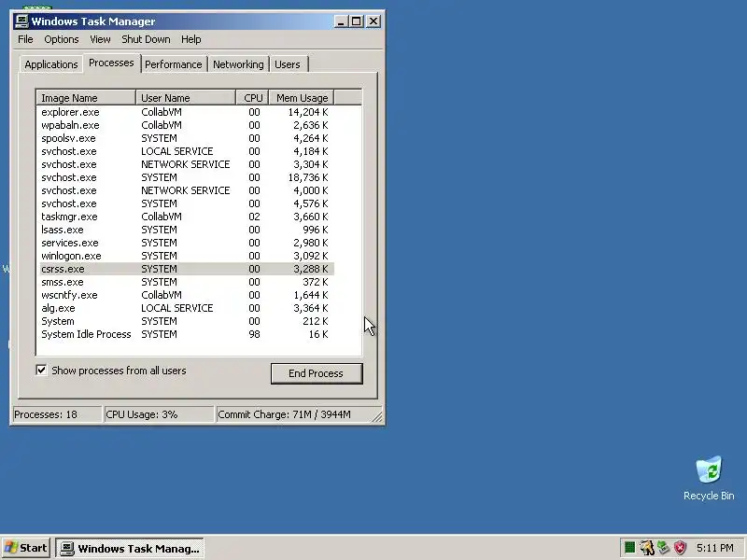
Task: Click the Task Manager title bar icon
Action: [x=21, y=21]
